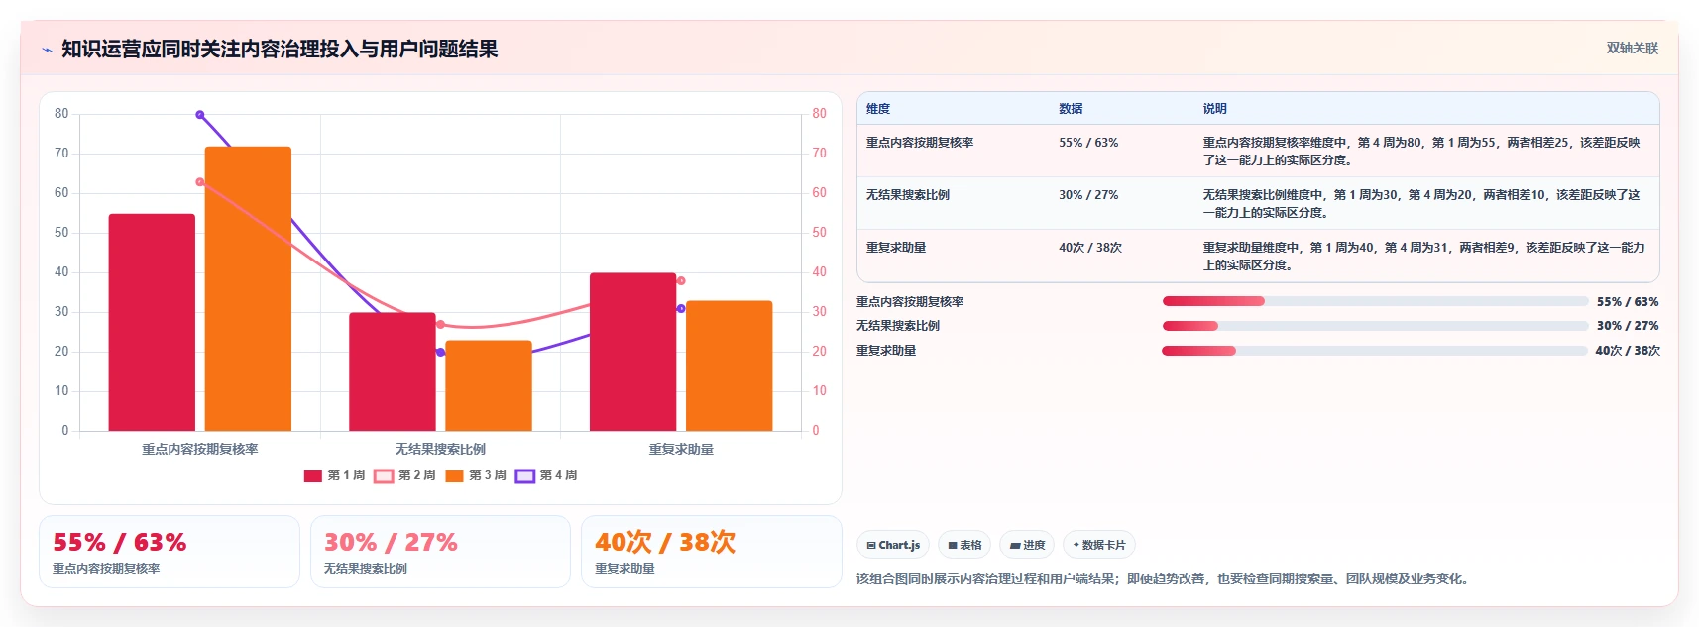Click the orange week 3 bar for 重点内容按期复核率
This screenshot has width=1699, height=627.
tap(248, 289)
